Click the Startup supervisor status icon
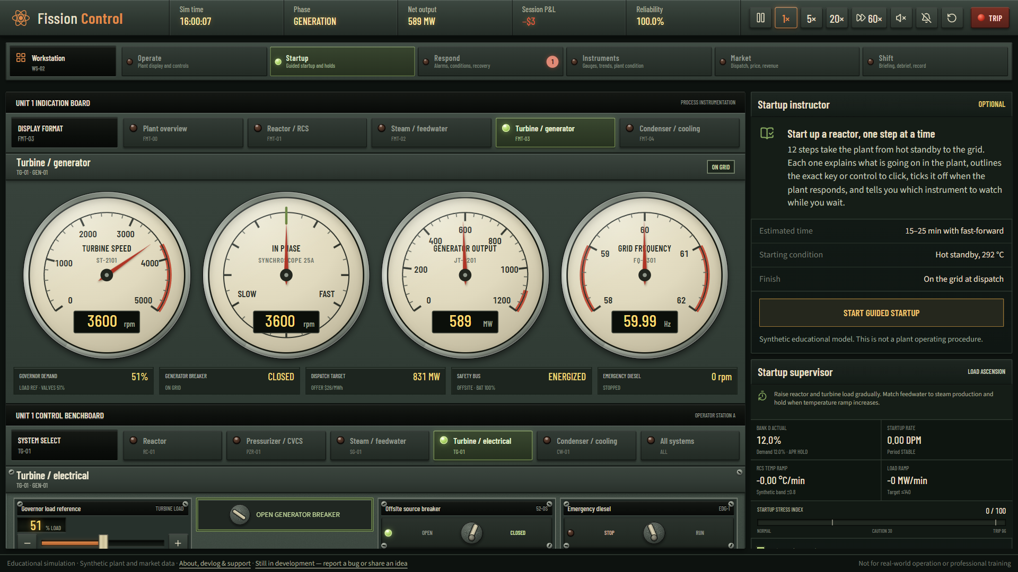The image size is (1018, 572). (x=762, y=396)
